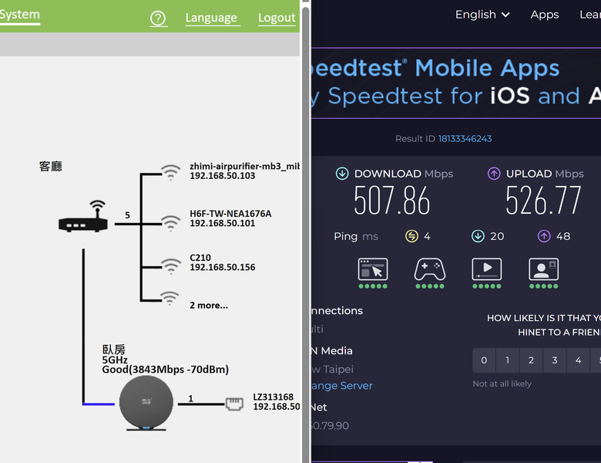Click the Speedtest Mobile Apps banner

pos(455,83)
